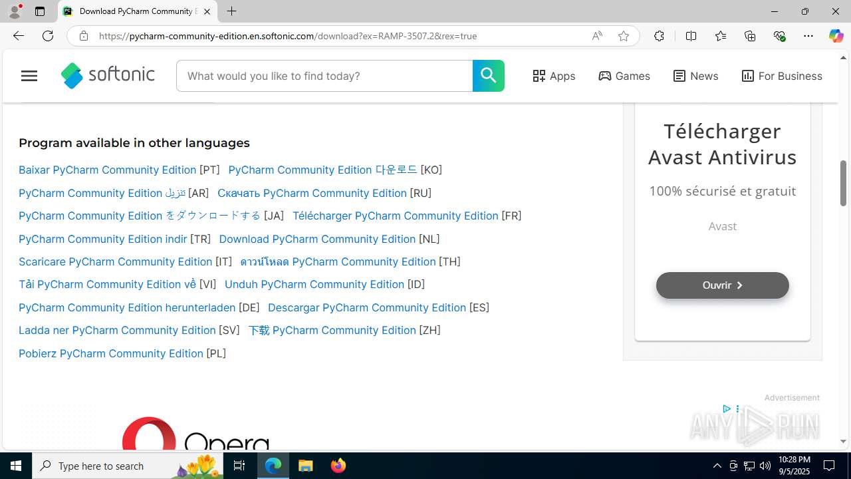Click the AdChoices icon by Opera ad
The height and width of the screenshot is (479, 851).
[727, 408]
